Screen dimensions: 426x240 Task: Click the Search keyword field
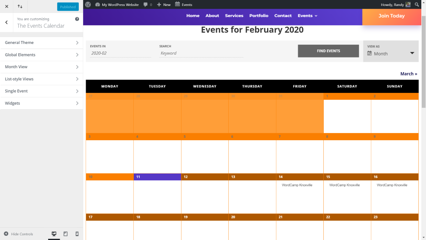[201, 53]
